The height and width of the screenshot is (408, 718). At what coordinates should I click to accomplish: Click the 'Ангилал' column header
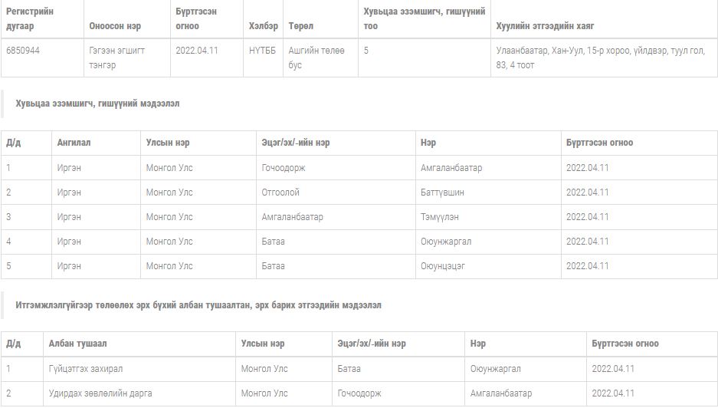[x=74, y=143]
